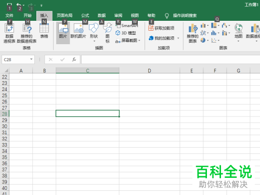Screen dimensions: 260x195
Task: Insert 联机图片 online pictures
Action: (78, 31)
